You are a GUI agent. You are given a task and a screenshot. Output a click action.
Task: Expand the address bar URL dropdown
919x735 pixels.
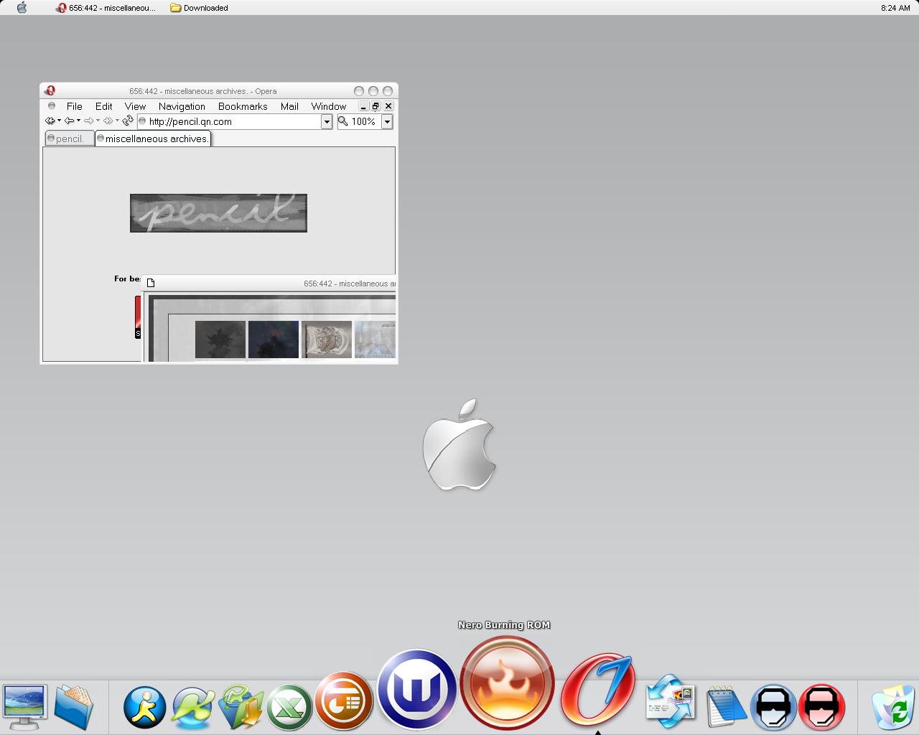[x=327, y=121]
